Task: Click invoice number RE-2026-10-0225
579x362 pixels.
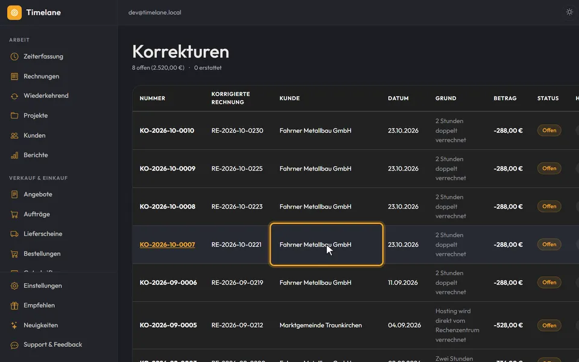Action: [x=236, y=169]
